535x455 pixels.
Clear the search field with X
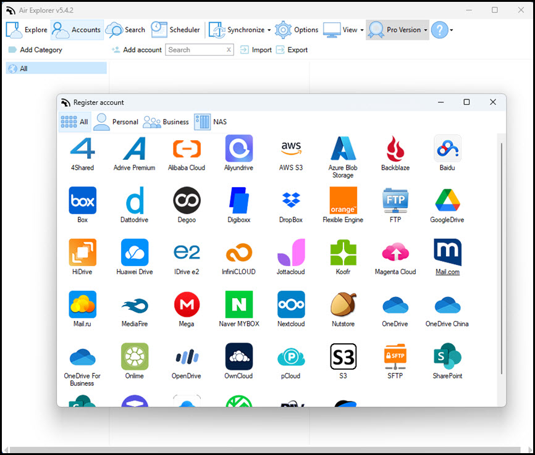tap(229, 50)
